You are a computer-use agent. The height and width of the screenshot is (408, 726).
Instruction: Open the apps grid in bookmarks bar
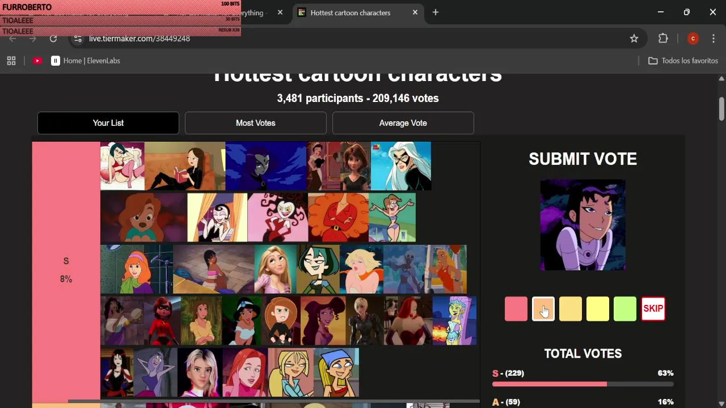[11, 61]
